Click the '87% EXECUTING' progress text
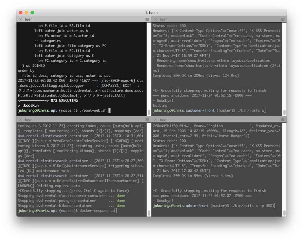The image size is (303, 240). [x=64, y=100]
